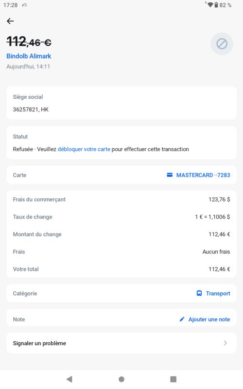
Task: Follow the débloquer votre carte link
Action: tap(84, 149)
